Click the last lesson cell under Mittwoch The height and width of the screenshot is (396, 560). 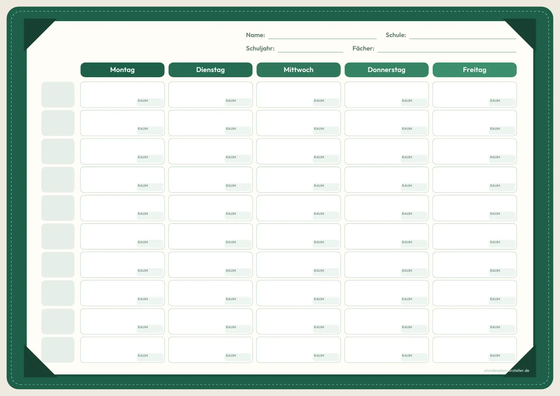[299, 350]
